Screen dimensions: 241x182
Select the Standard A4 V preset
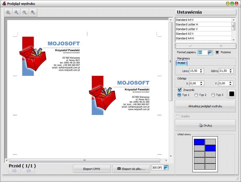click(203, 20)
